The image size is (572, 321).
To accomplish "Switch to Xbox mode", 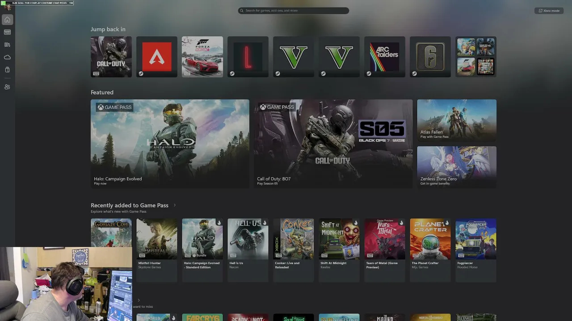I will pos(549,11).
